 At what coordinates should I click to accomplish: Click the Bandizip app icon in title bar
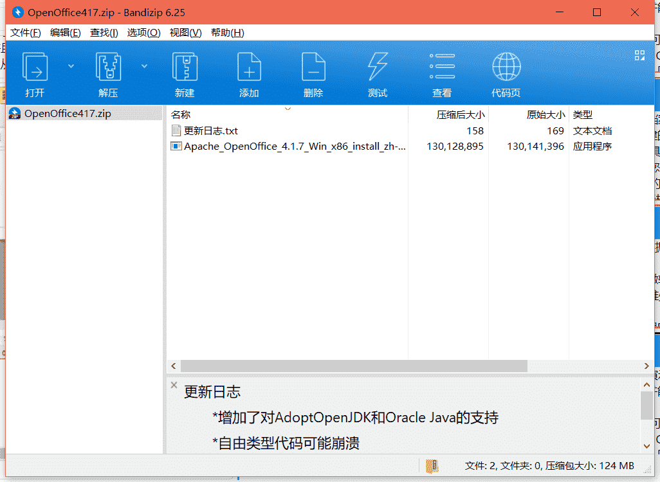coord(17,12)
